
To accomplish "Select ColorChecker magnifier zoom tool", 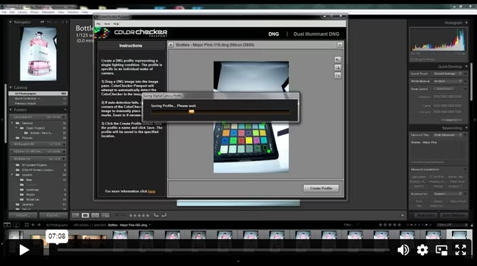I will 337,68.
